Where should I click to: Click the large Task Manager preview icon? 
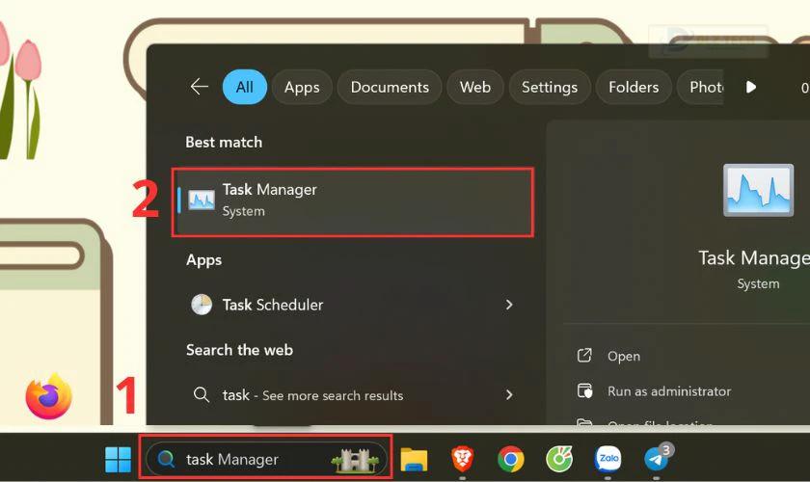point(758,190)
